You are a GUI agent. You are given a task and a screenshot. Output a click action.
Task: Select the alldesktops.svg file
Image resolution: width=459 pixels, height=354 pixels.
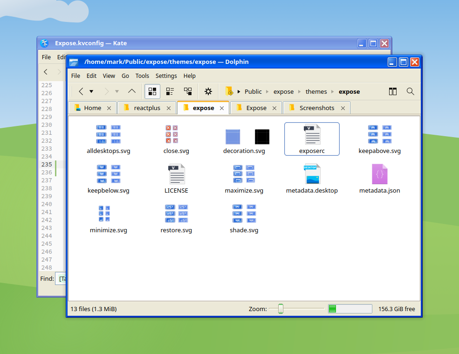108,139
